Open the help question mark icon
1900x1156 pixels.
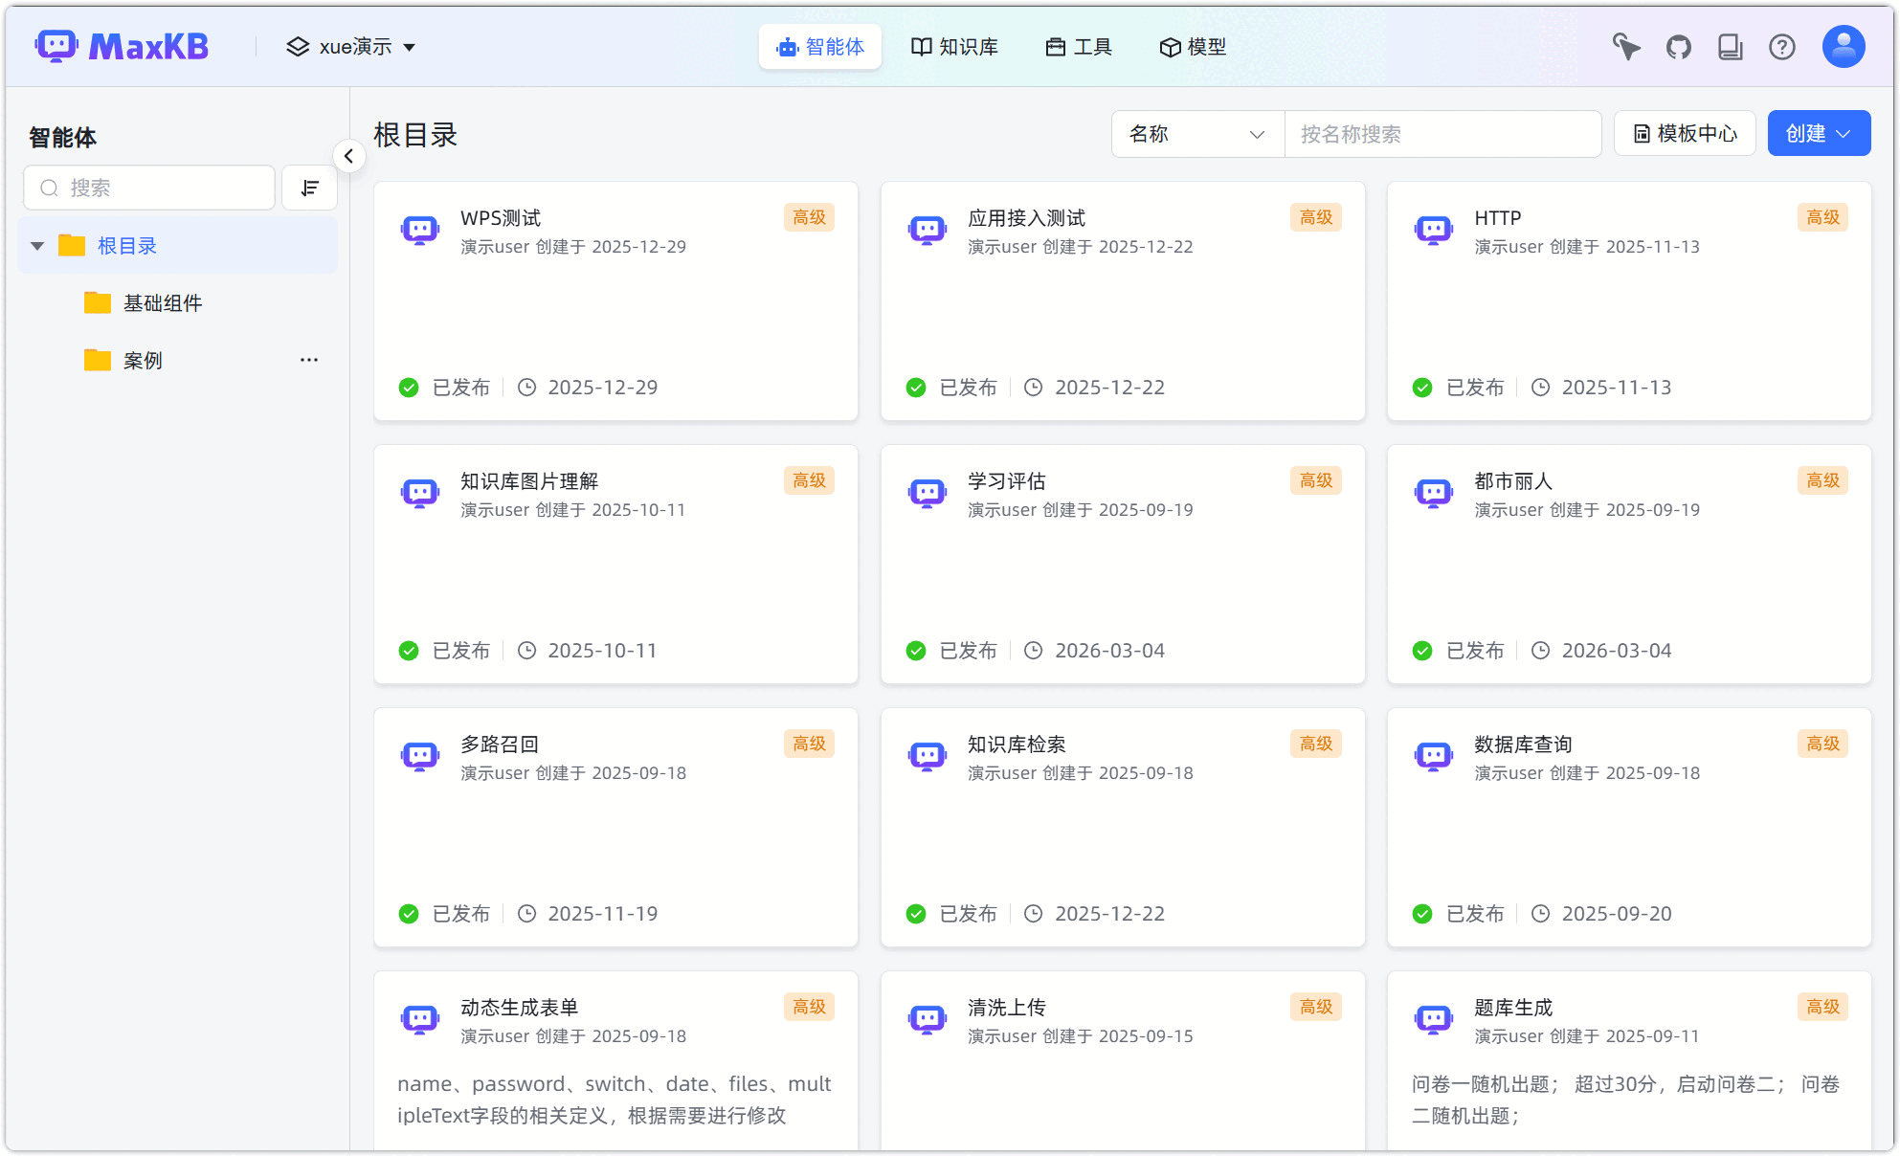coord(1782,47)
